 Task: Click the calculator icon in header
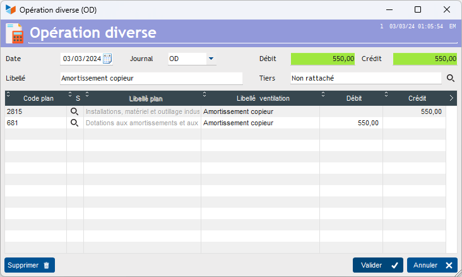(14, 33)
